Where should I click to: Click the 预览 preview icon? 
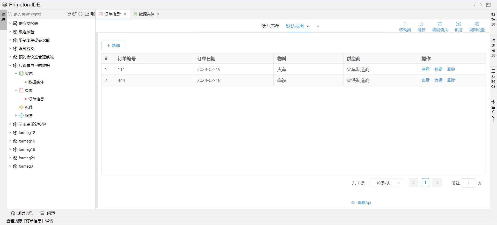point(458,27)
